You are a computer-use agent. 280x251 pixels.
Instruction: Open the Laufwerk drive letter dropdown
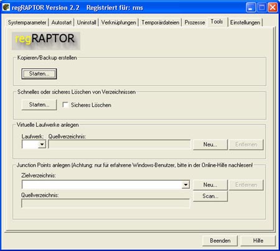[x=42, y=144]
